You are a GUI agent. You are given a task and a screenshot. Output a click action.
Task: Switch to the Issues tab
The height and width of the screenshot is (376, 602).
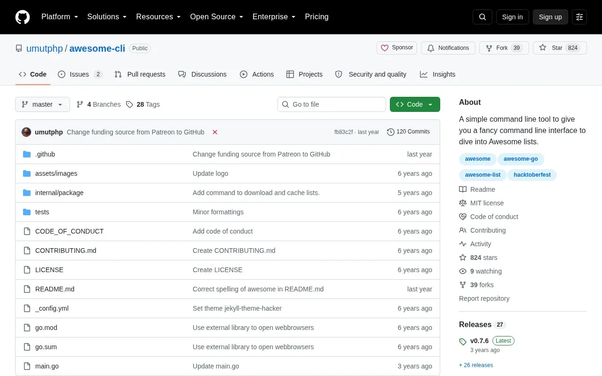(80, 74)
